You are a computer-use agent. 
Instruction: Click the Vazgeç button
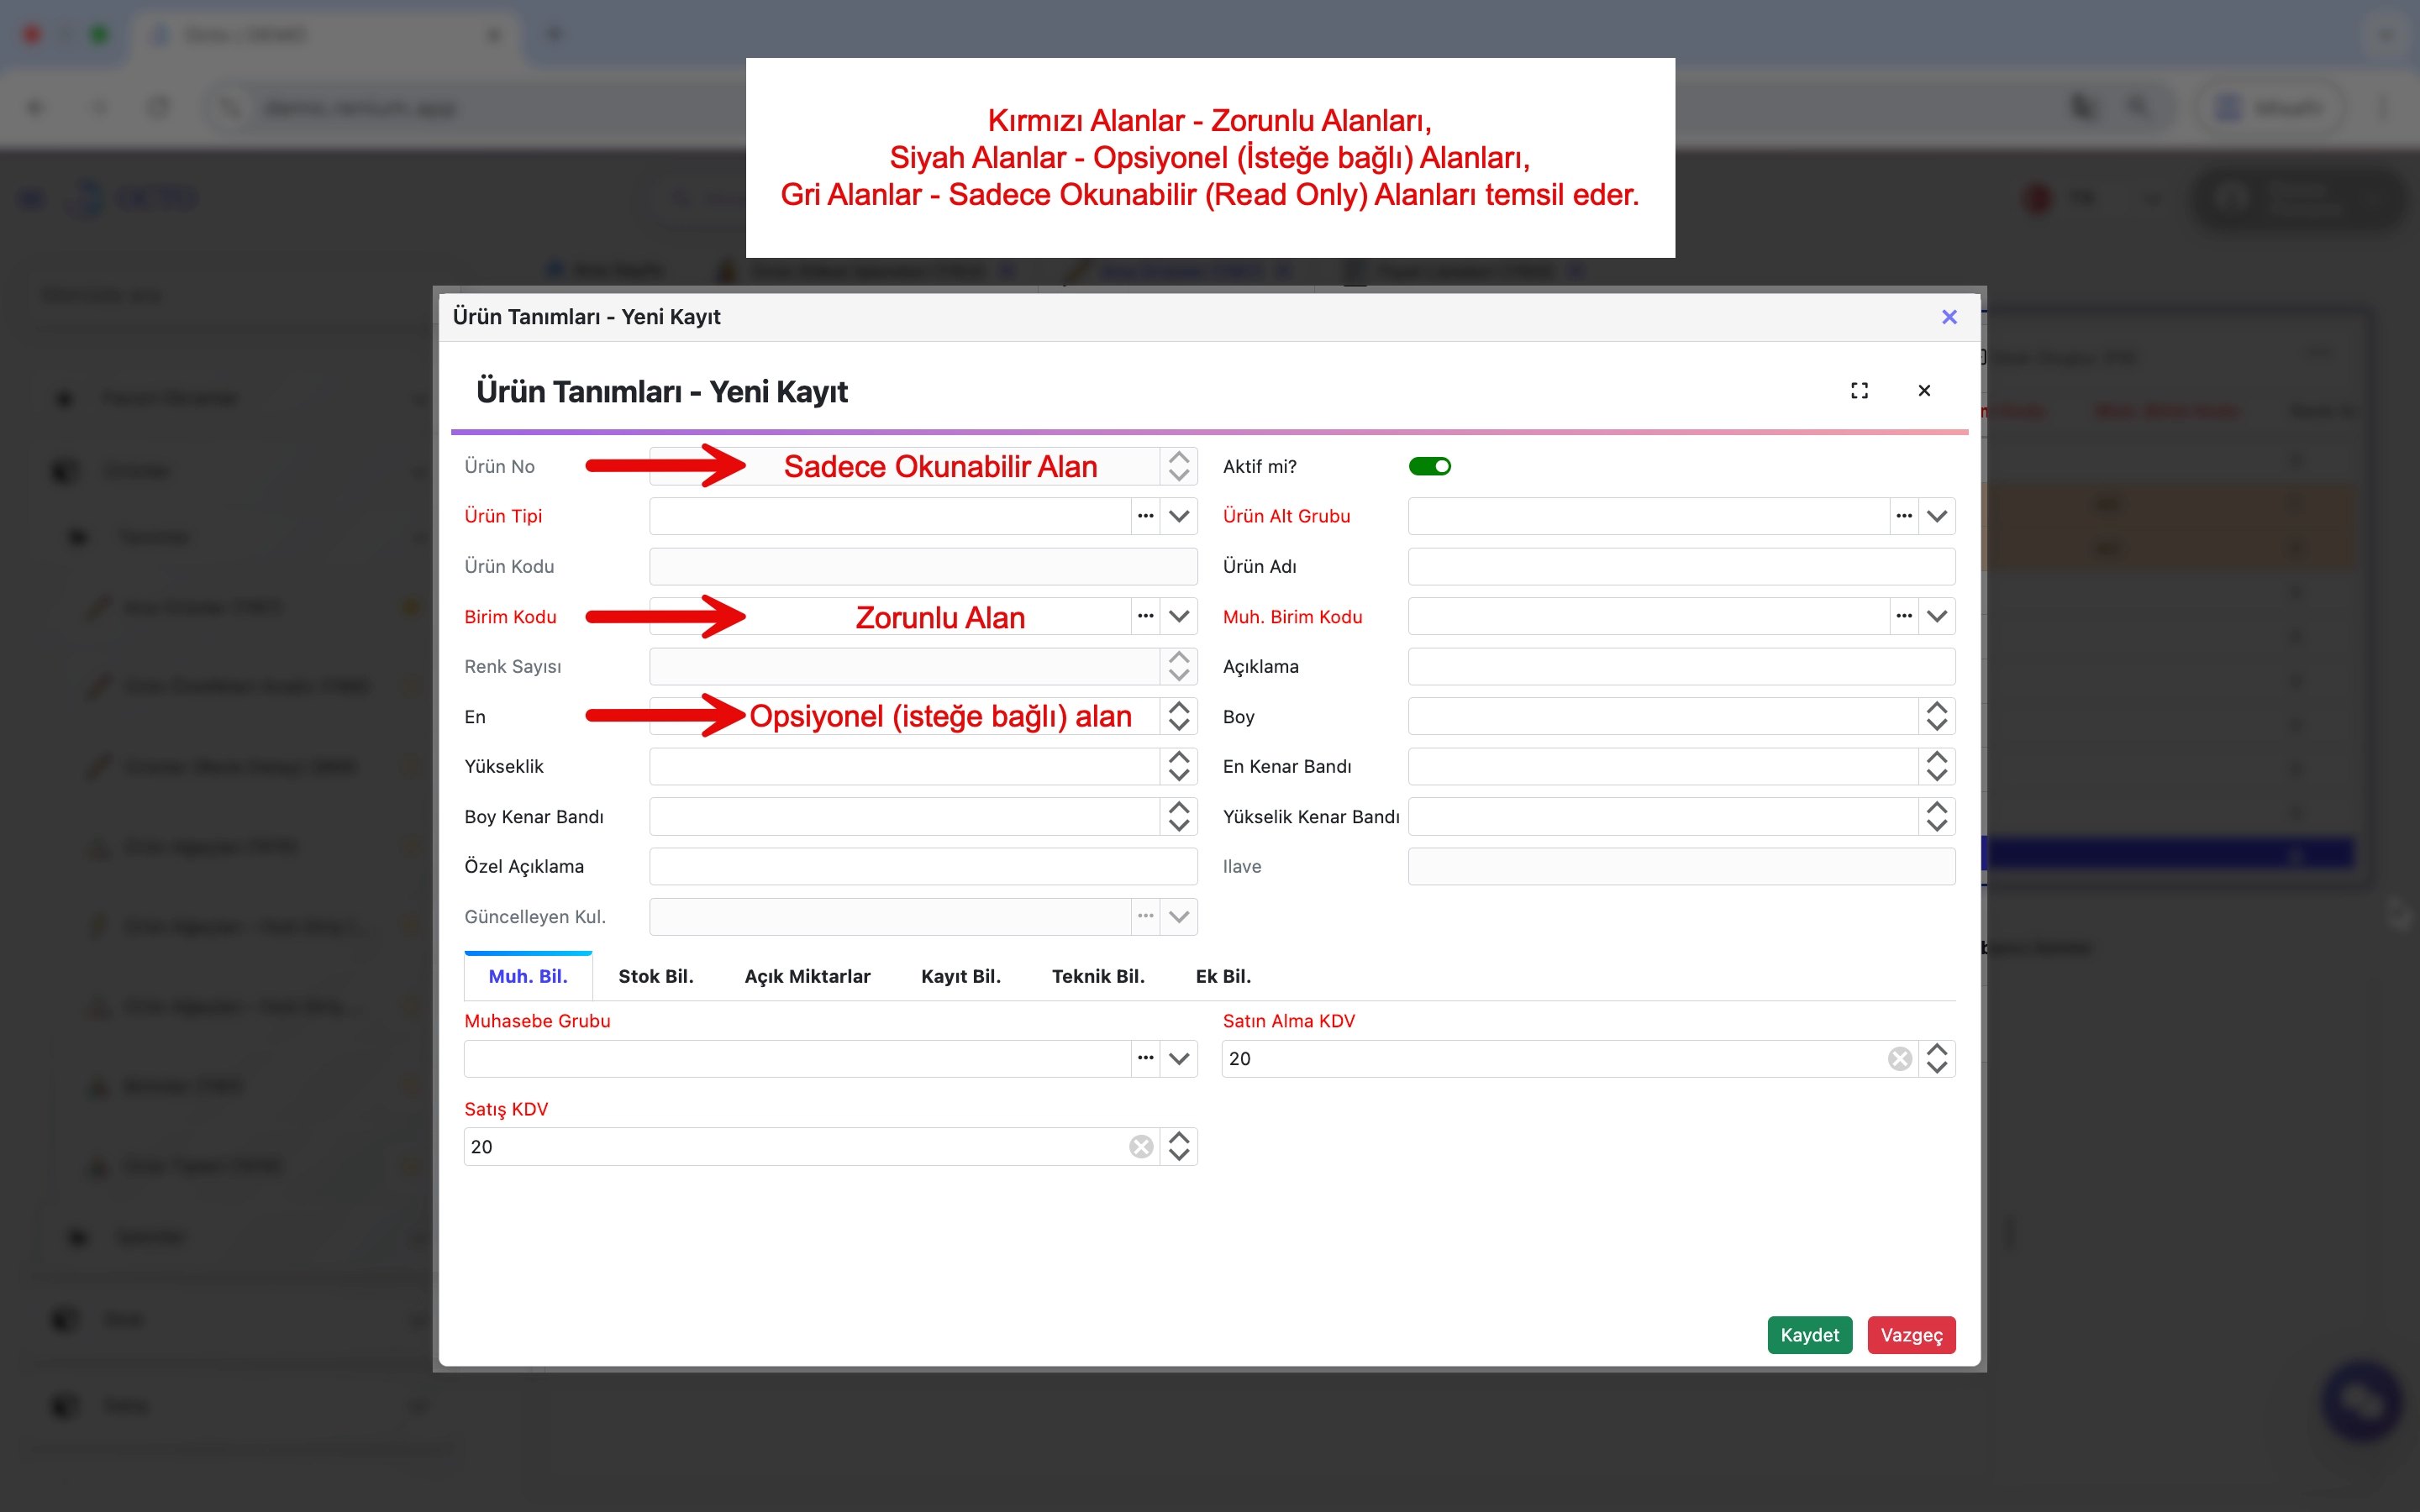[x=1911, y=1335]
